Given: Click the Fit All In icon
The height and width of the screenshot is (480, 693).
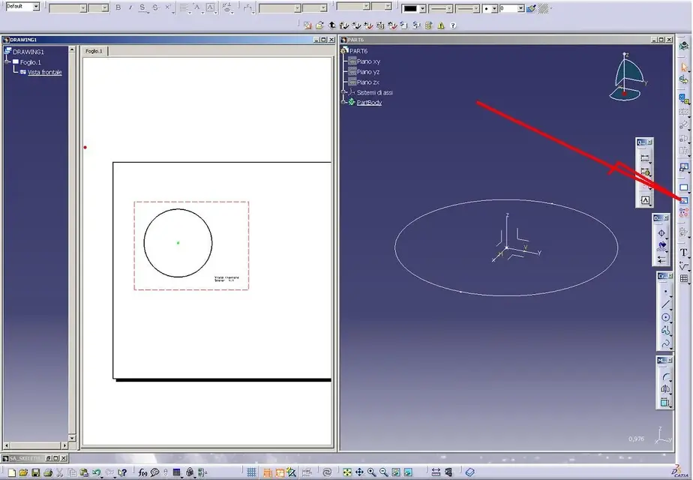Looking at the screenshot, I should 347,472.
